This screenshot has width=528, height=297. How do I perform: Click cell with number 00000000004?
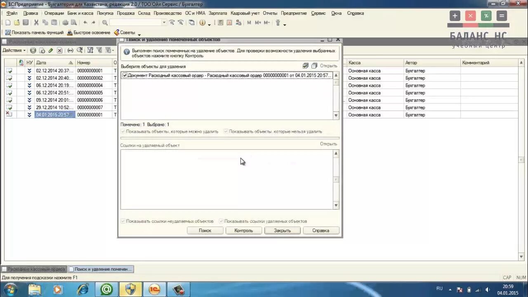tap(93, 85)
